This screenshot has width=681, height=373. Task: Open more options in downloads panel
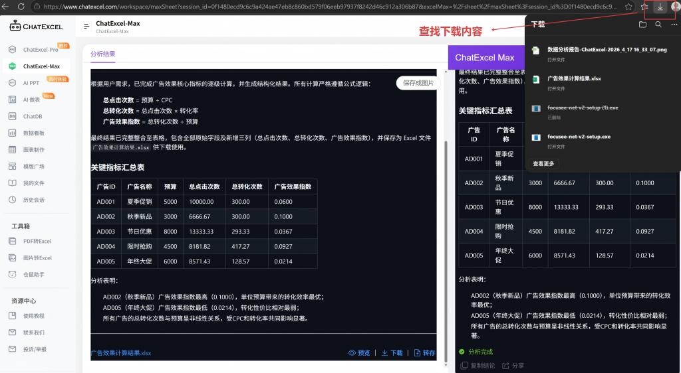(674, 25)
